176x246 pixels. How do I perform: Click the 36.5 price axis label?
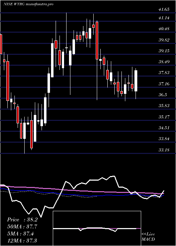(x=163, y=95)
